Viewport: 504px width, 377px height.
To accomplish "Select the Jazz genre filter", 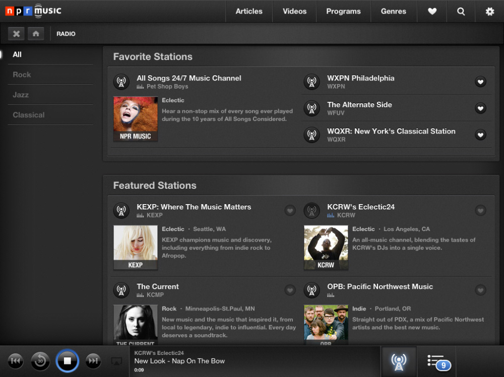I will (x=21, y=95).
